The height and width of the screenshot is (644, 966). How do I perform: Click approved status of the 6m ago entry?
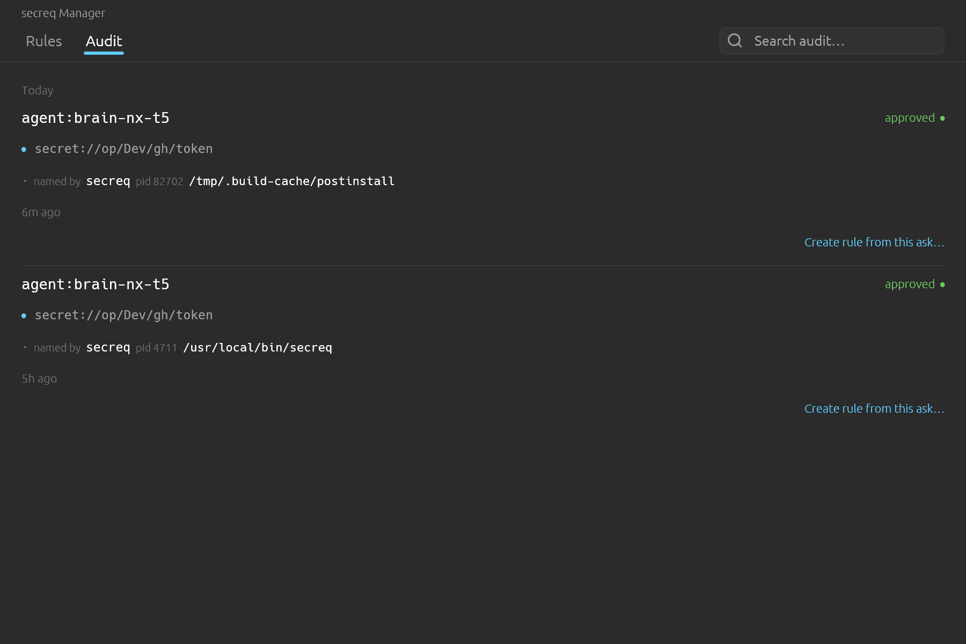[x=914, y=118]
